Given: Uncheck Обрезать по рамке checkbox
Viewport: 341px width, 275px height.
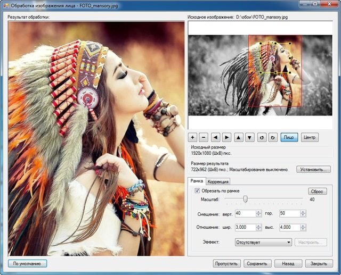Looking at the screenshot, I should pos(197,190).
